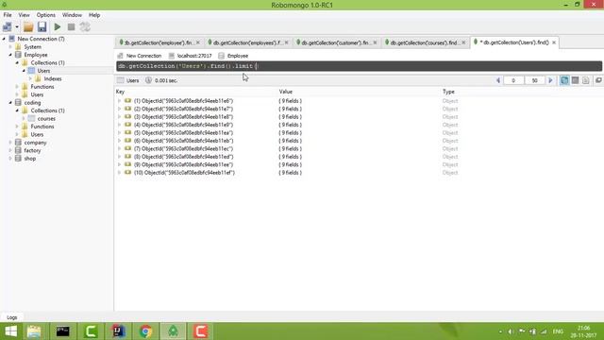Open the red Camtasia taskbar icon
The height and width of the screenshot is (340, 604).
(201, 331)
